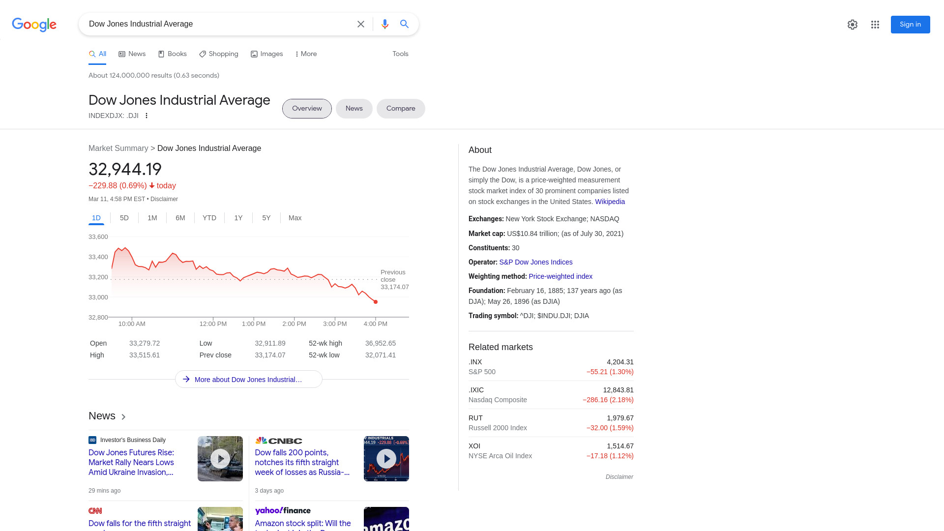Click the News section arrow chevron
This screenshot has width=944, height=531.
coord(123,416)
